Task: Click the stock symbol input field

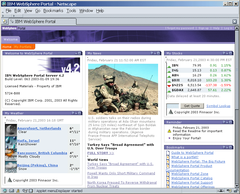Action: (x=173, y=106)
